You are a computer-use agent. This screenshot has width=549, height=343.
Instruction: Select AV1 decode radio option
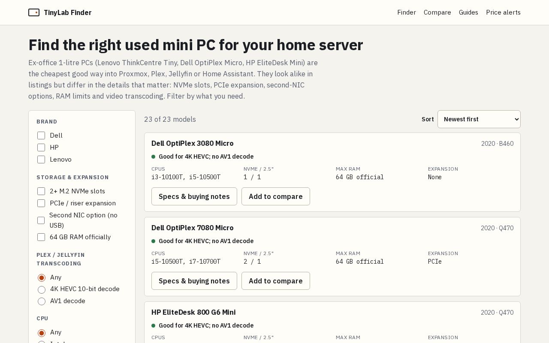[x=42, y=301]
